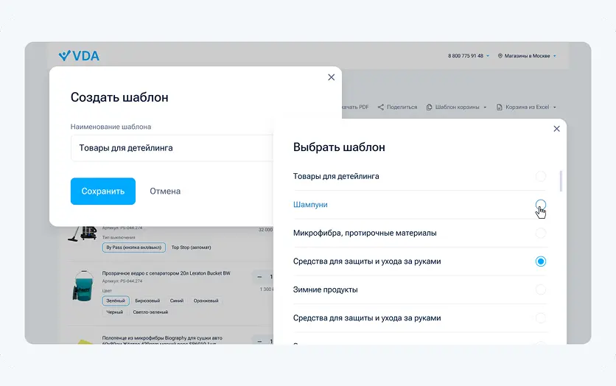
Task: Choose the Светло-зеленый color option
Action: click(150, 312)
